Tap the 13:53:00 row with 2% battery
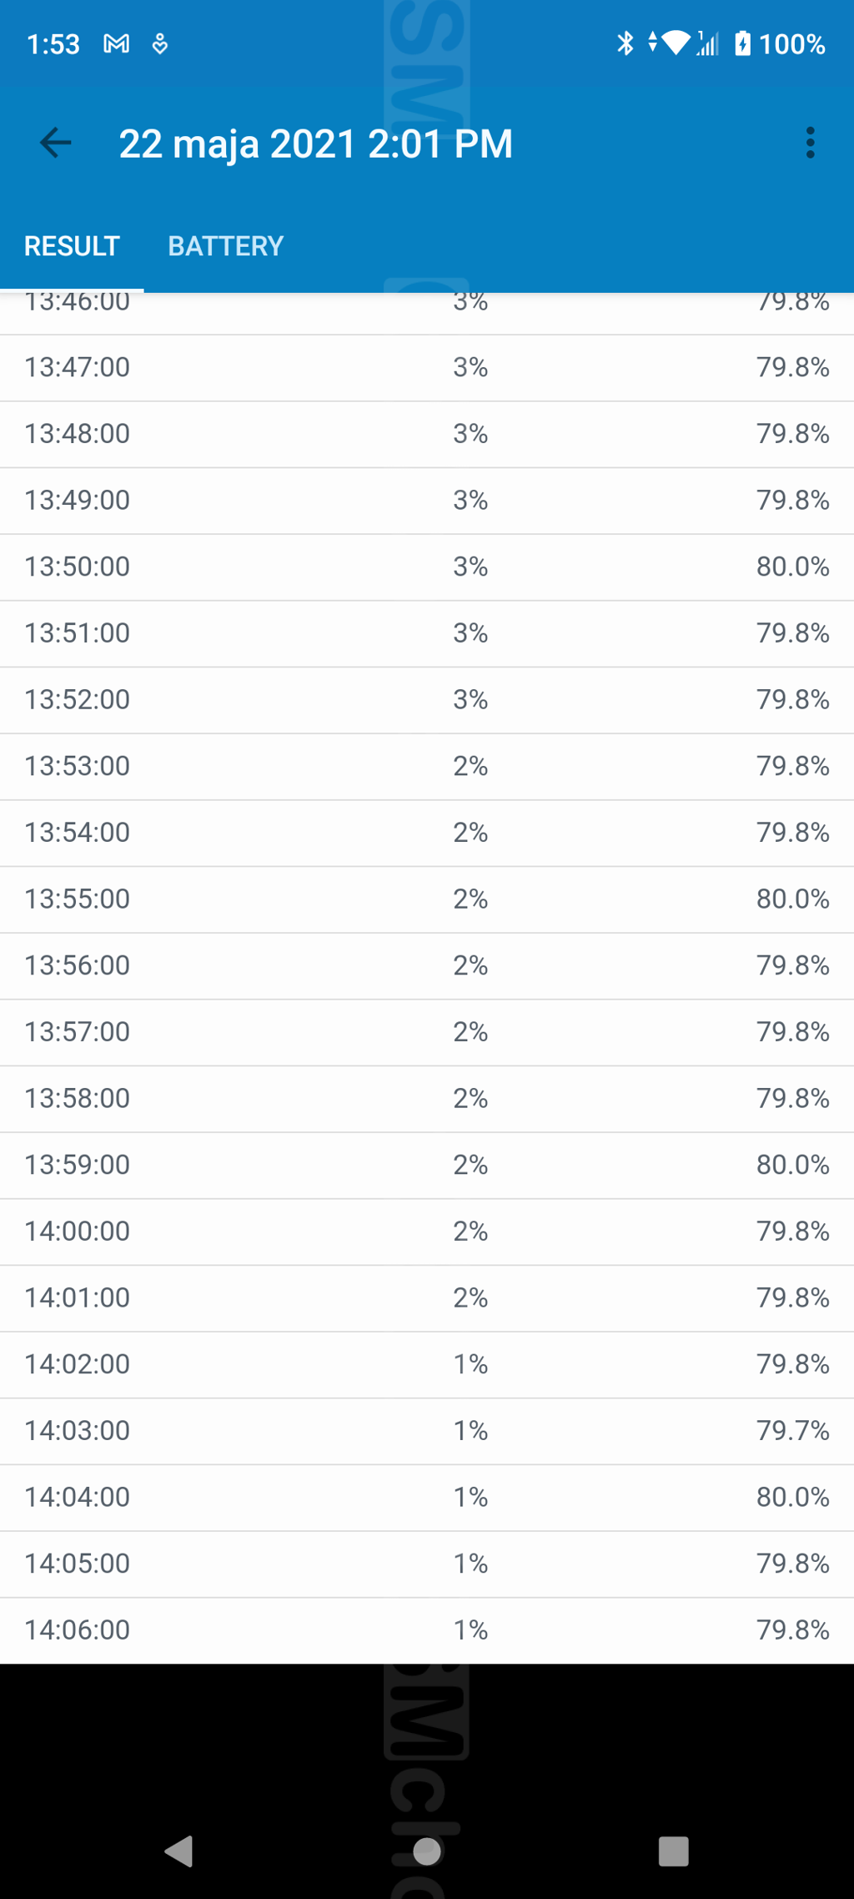The width and height of the screenshot is (854, 1899). tap(427, 766)
